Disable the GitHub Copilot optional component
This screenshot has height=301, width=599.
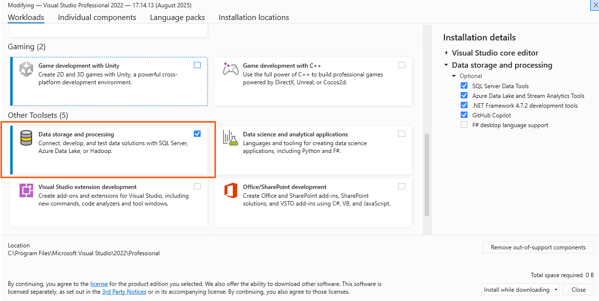pyautogui.click(x=464, y=115)
